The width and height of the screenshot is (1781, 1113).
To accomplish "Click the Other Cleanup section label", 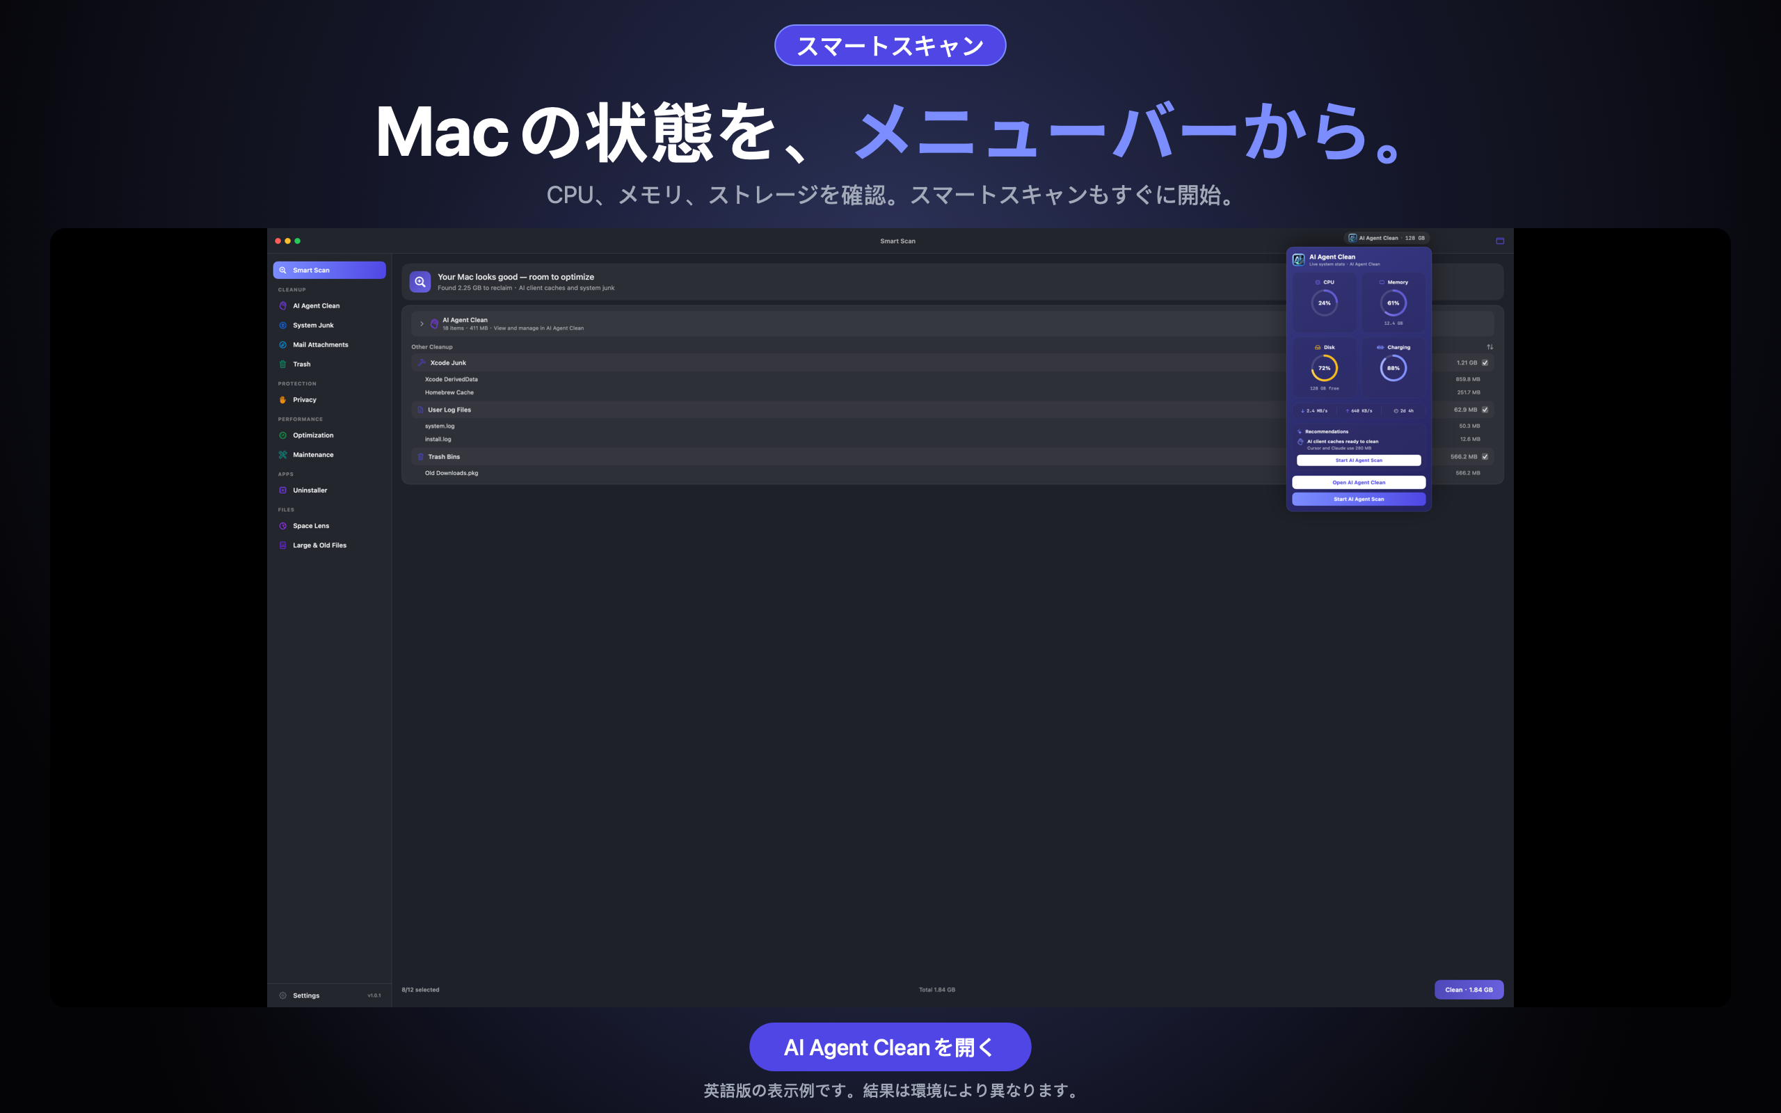I will [x=432, y=346].
